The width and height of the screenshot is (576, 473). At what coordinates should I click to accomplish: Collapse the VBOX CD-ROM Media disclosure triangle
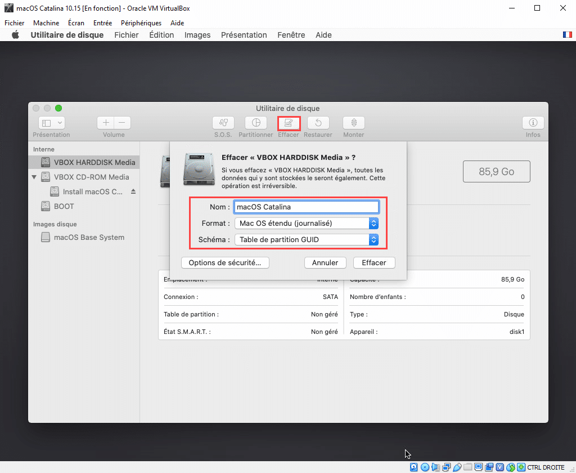pyautogui.click(x=34, y=177)
